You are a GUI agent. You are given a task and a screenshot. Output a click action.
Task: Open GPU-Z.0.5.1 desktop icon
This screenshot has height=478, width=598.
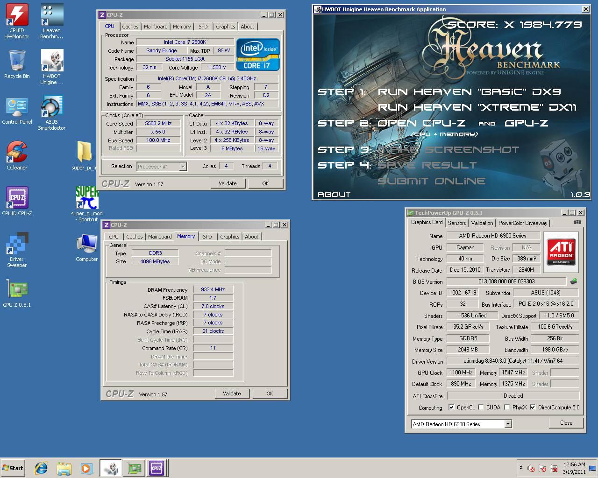(17, 293)
